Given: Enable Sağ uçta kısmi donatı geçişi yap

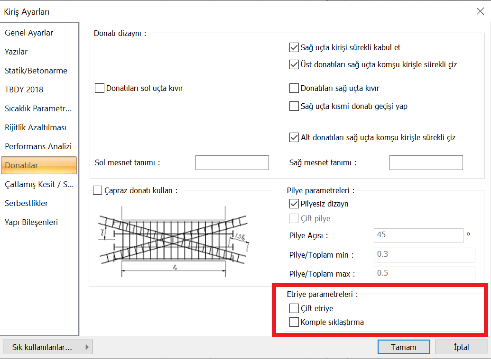Looking at the screenshot, I should pos(294,106).
